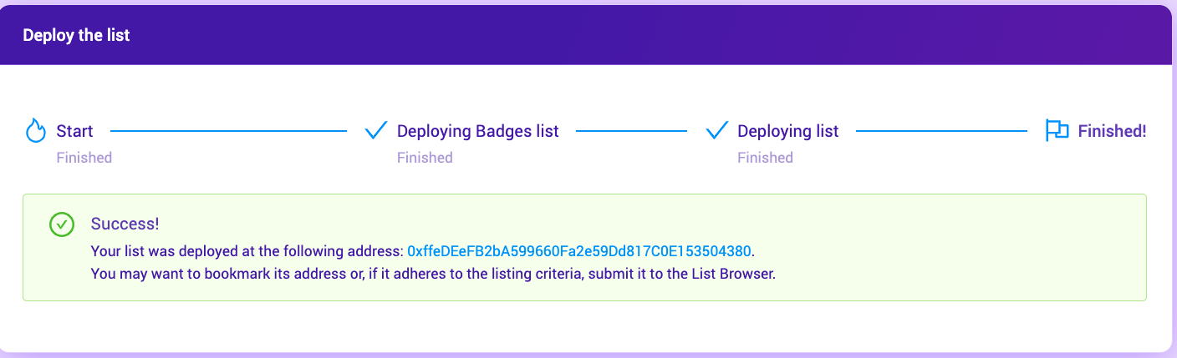This screenshot has width=1177, height=358.
Task: Click Finished status under Deploying Badges list
Action: [425, 158]
